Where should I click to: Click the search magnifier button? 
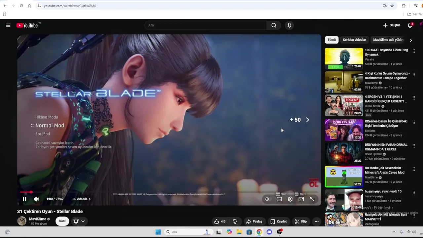coord(274,25)
